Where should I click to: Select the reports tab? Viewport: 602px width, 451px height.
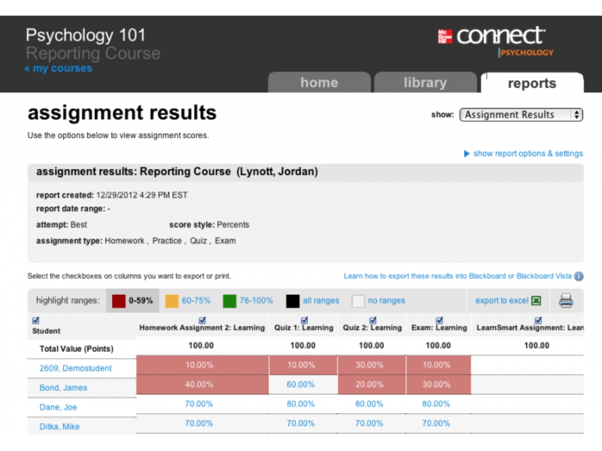532,83
